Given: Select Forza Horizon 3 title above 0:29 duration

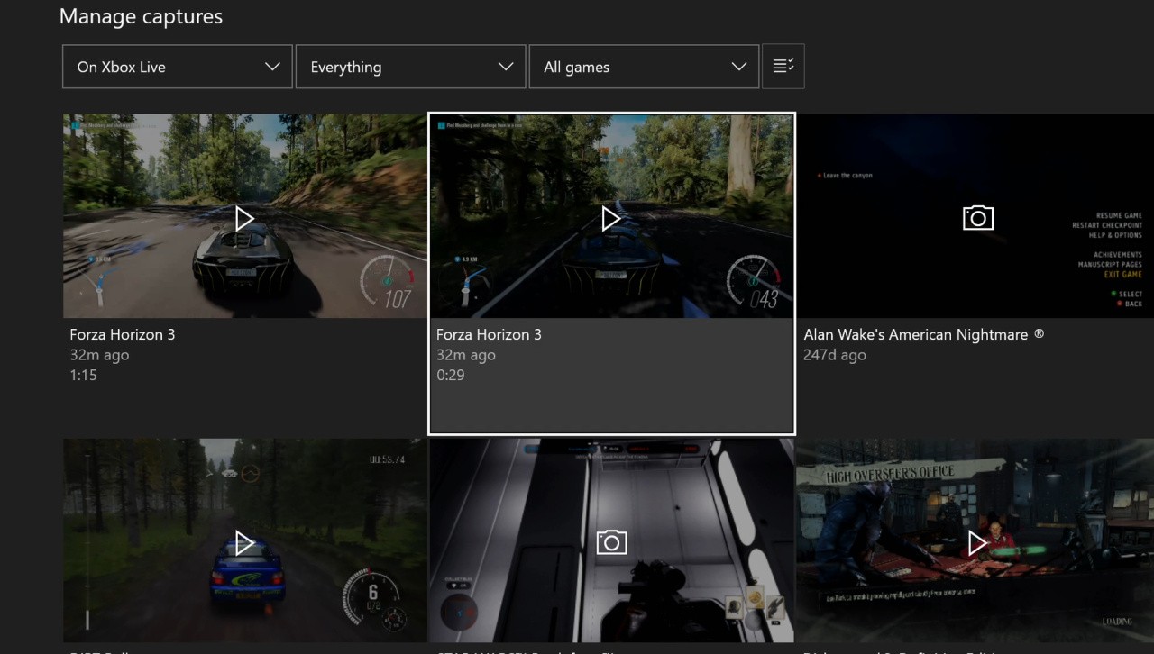Looking at the screenshot, I should pyautogui.click(x=489, y=334).
